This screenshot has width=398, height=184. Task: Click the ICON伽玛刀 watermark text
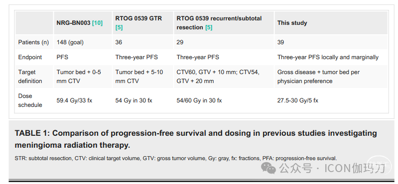[x=355, y=168]
